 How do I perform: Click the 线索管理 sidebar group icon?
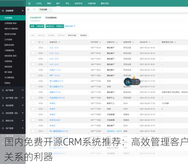[3, 11]
